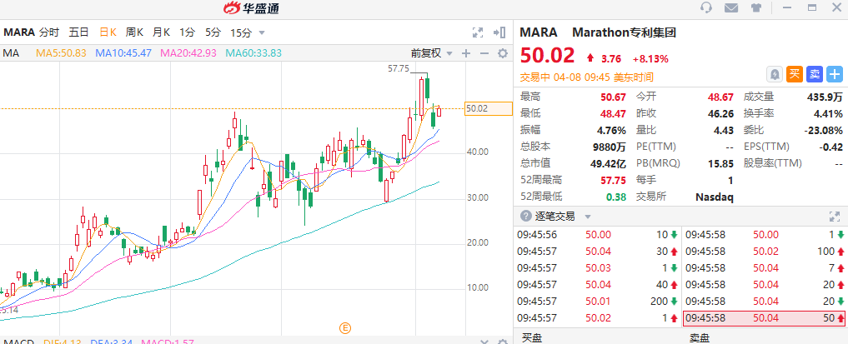Click the 52周最低 value 0.38
The height and width of the screenshot is (344, 848).
click(x=616, y=197)
